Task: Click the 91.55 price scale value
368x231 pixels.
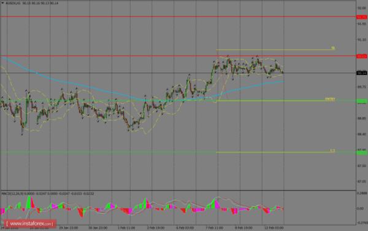Action: click(362, 24)
